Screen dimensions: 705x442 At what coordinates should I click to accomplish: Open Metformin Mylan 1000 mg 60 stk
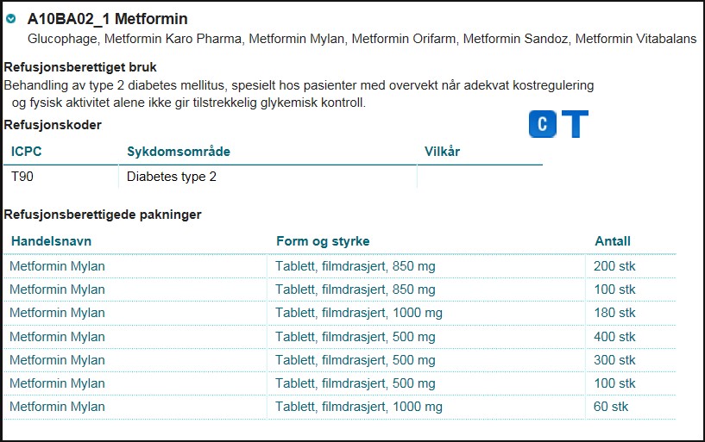(57, 407)
